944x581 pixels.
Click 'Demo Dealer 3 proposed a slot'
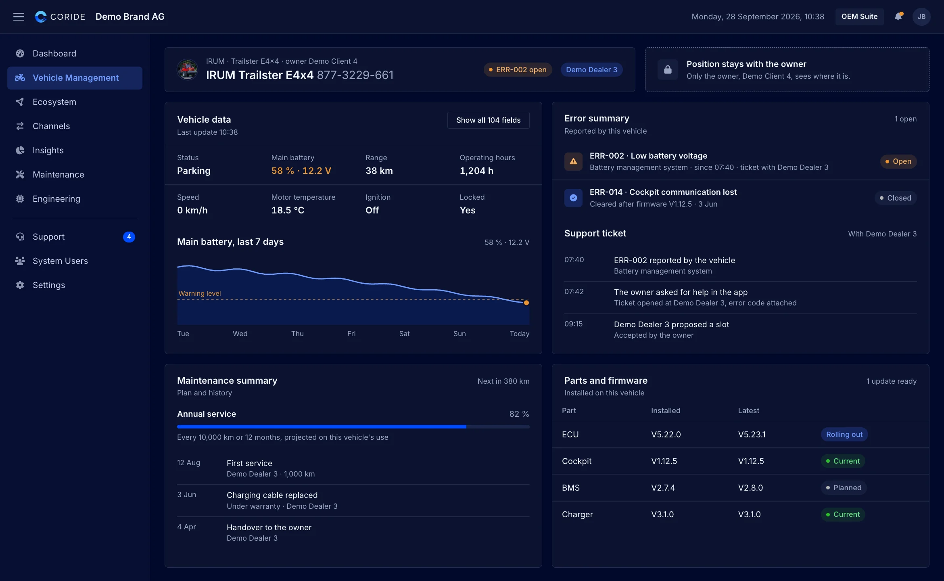click(x=671, y=324)
